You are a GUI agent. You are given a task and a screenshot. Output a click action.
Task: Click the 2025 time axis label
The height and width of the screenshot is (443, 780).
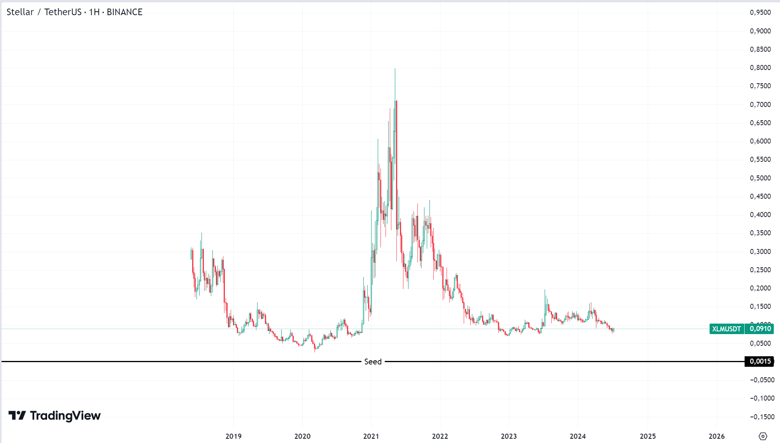648,436
